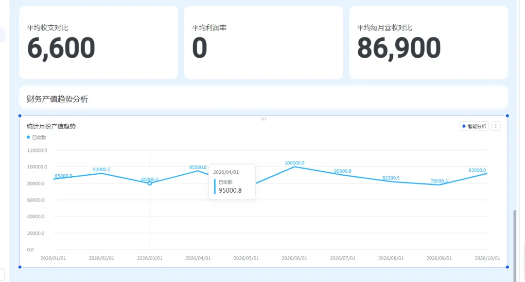Viewport: 525px width, 282px height.
Task: Click the data label 85000.8
Action: coord(63,176)
